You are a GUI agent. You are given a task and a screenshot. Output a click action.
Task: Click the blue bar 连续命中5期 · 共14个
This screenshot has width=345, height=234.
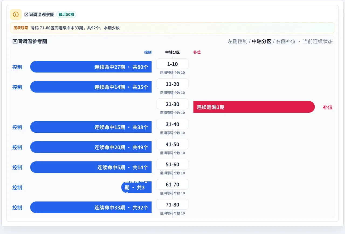91,167
